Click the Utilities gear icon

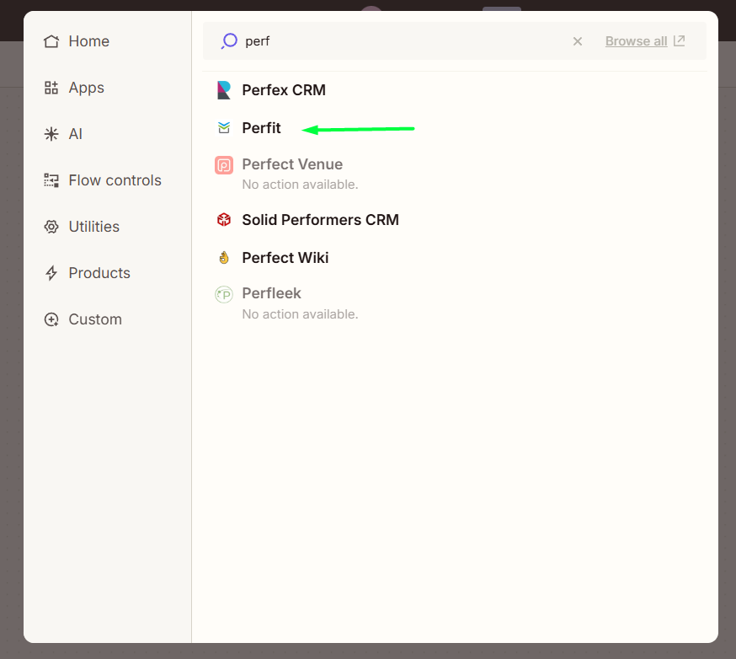[51, 227]
